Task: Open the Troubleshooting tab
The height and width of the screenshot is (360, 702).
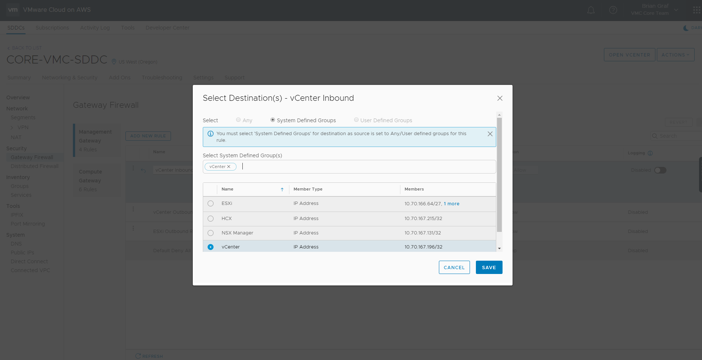Action: pyautogui.click(x=162, y=78)
